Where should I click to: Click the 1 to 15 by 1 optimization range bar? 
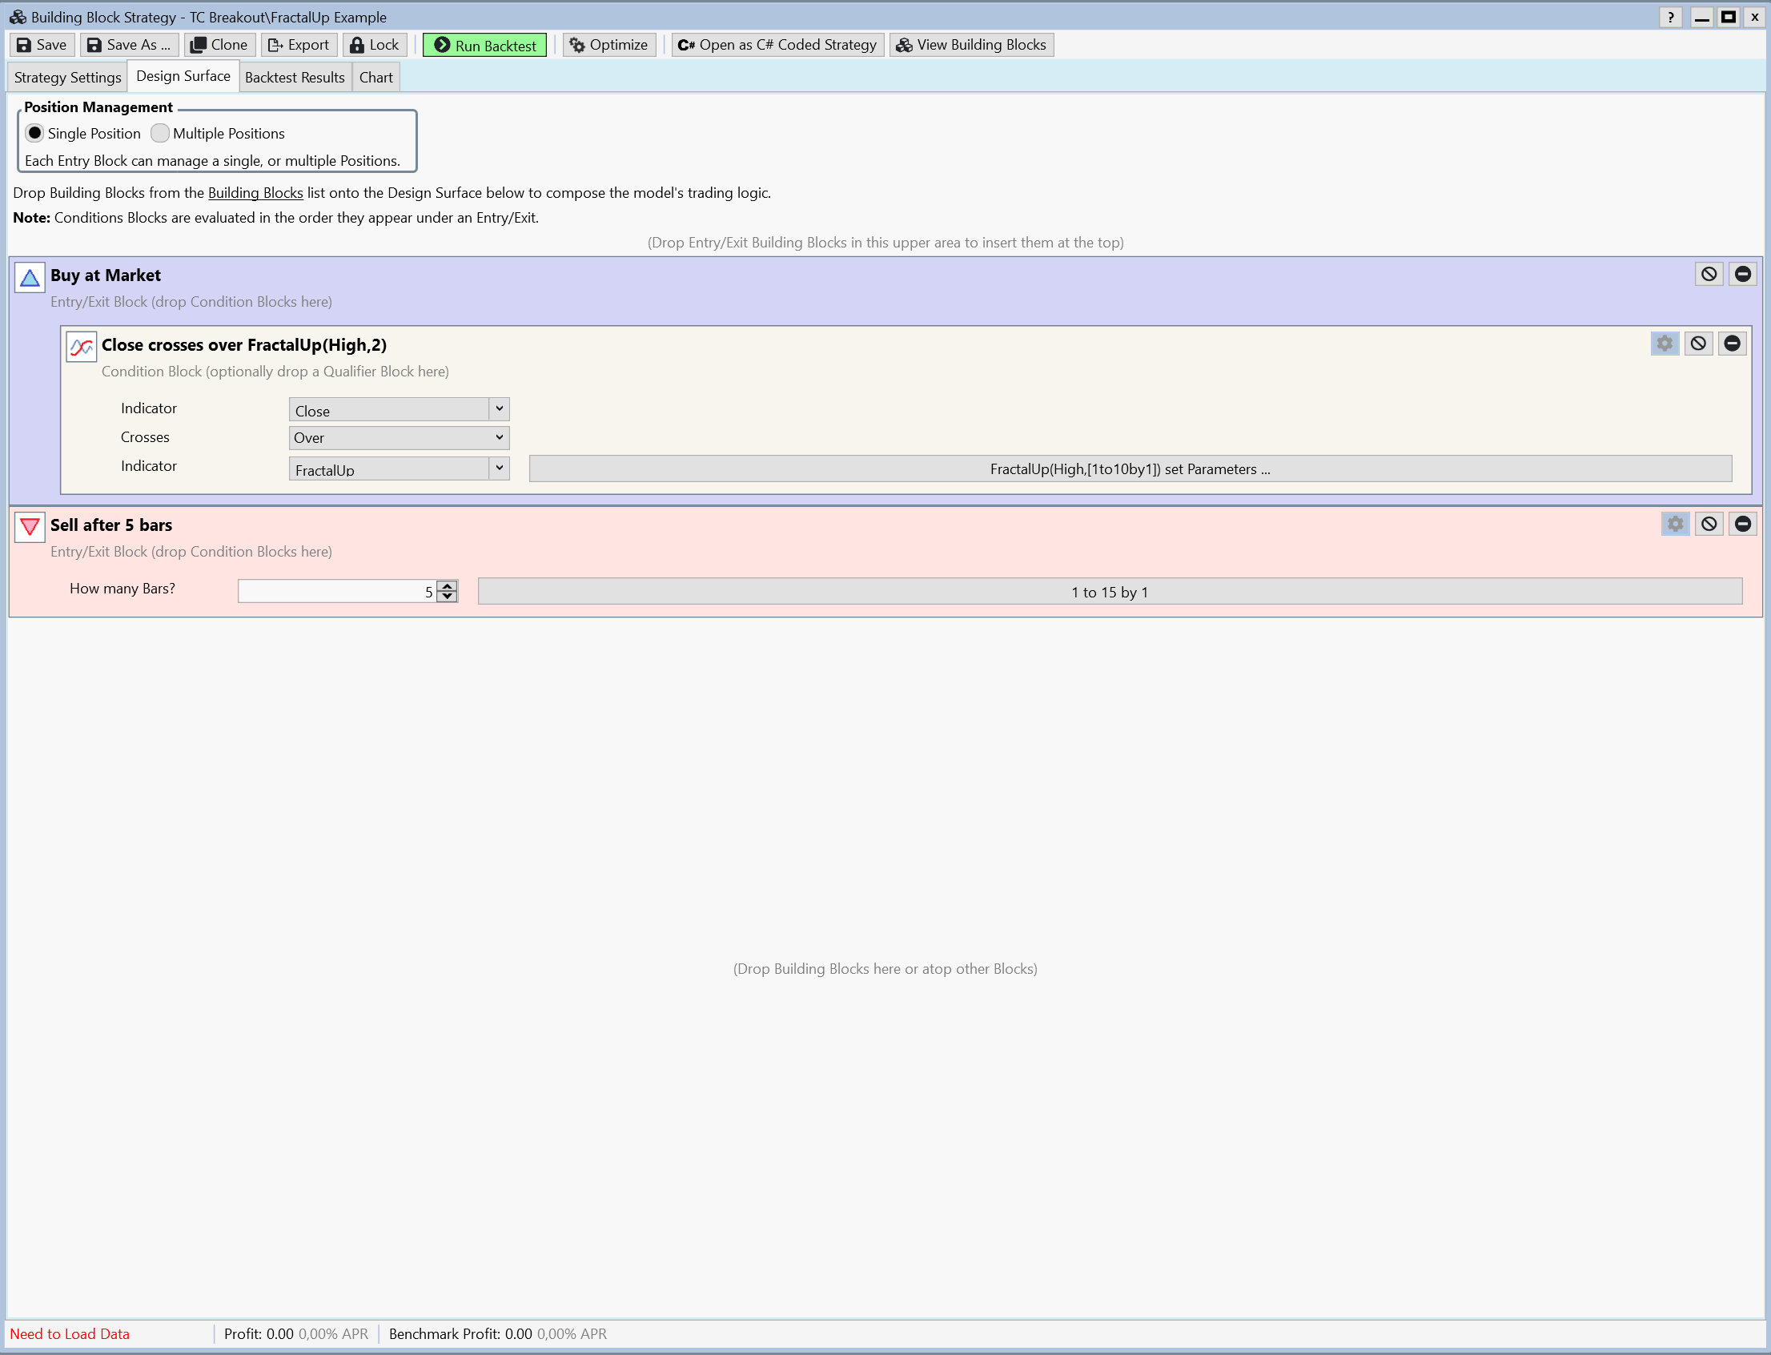(1109, 590)
